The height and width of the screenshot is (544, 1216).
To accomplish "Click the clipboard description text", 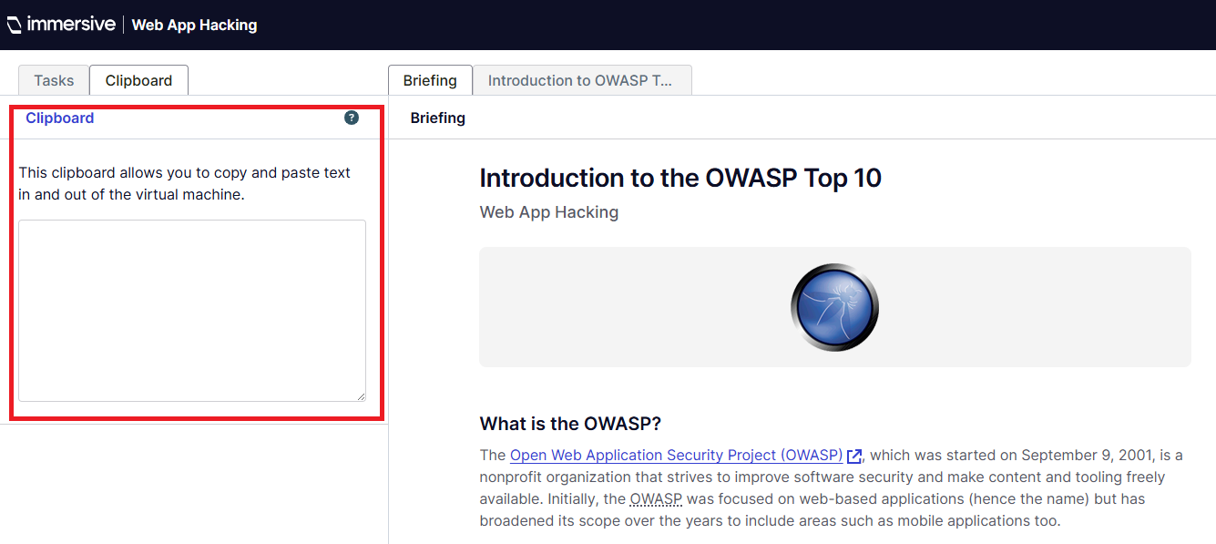I will coord(185,183).
